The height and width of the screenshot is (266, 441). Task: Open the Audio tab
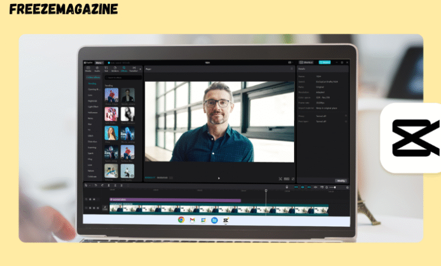97,70
